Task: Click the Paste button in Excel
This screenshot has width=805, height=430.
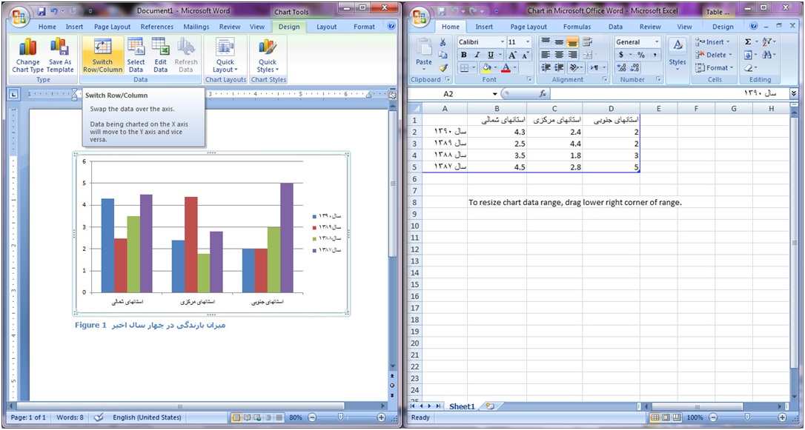Action: pos(424,54)
